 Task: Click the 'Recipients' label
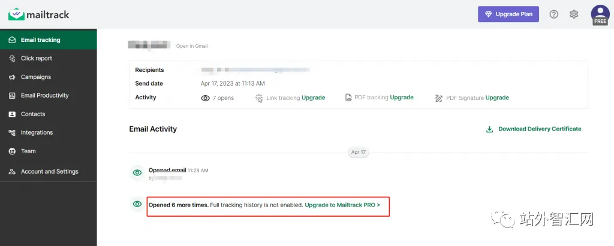coord(149,70)
